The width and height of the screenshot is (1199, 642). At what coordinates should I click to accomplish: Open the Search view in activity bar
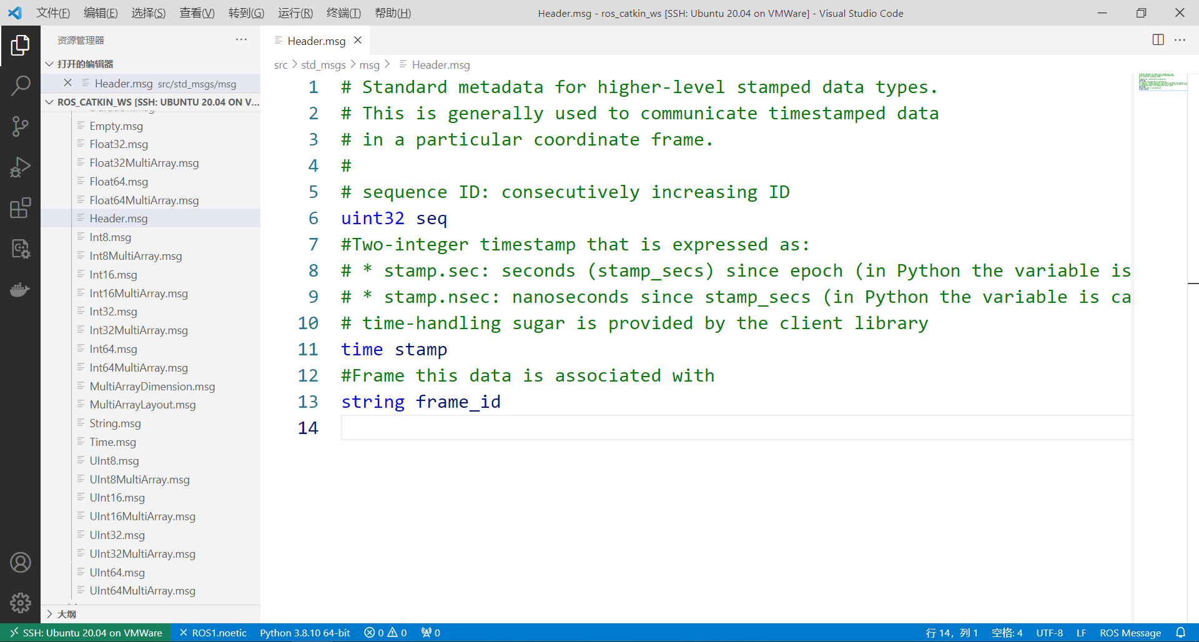pos(20,86)
